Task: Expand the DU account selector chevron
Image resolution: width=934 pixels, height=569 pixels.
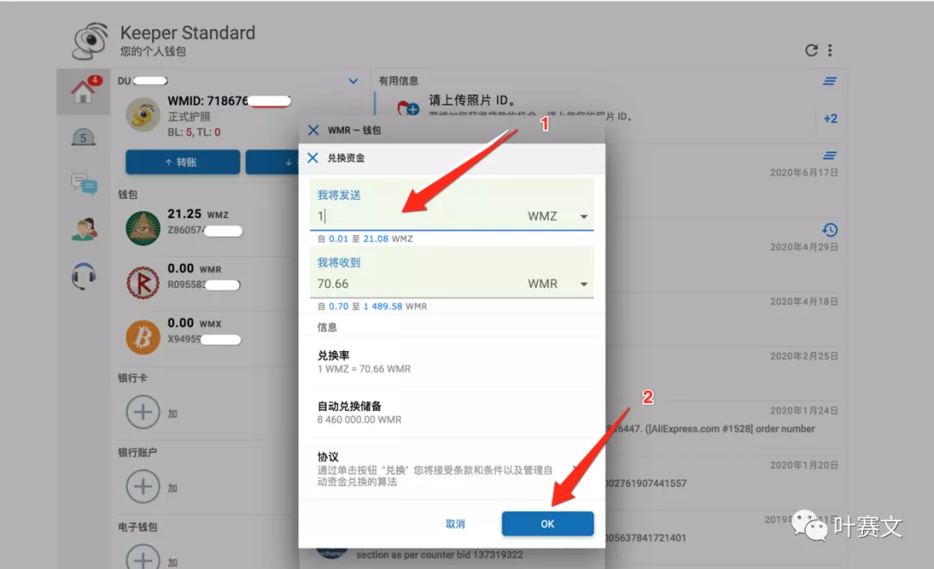Action: [x=355, y=80]
